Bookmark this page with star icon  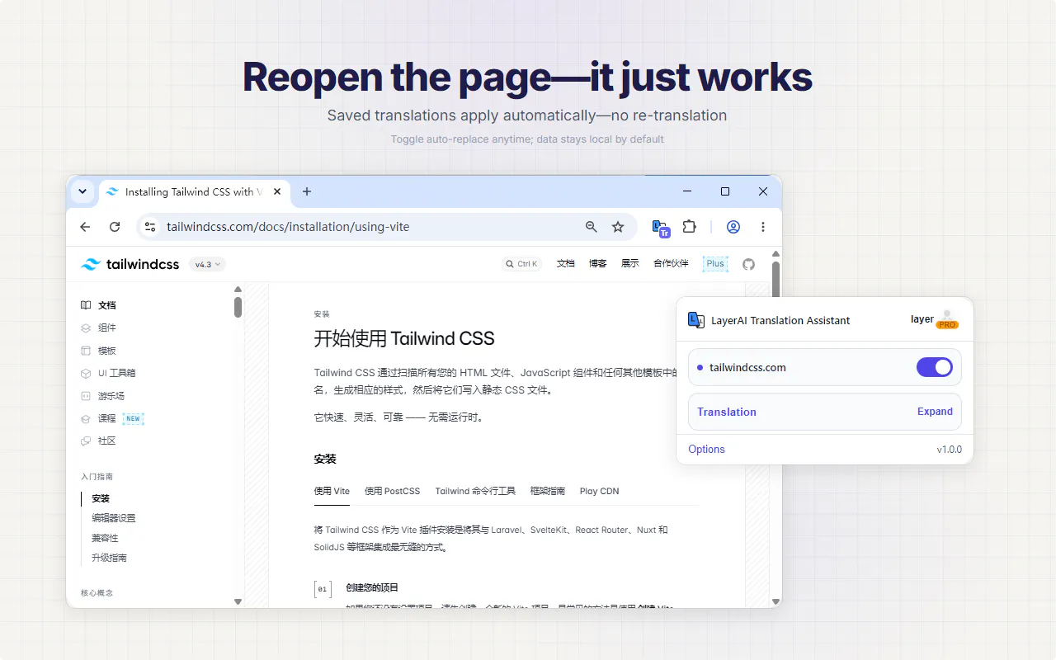coord(617,227)
